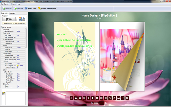Collapse the Tool Bar Settings tree node
This screenshot has height=107, width=171.
point(2,27)
